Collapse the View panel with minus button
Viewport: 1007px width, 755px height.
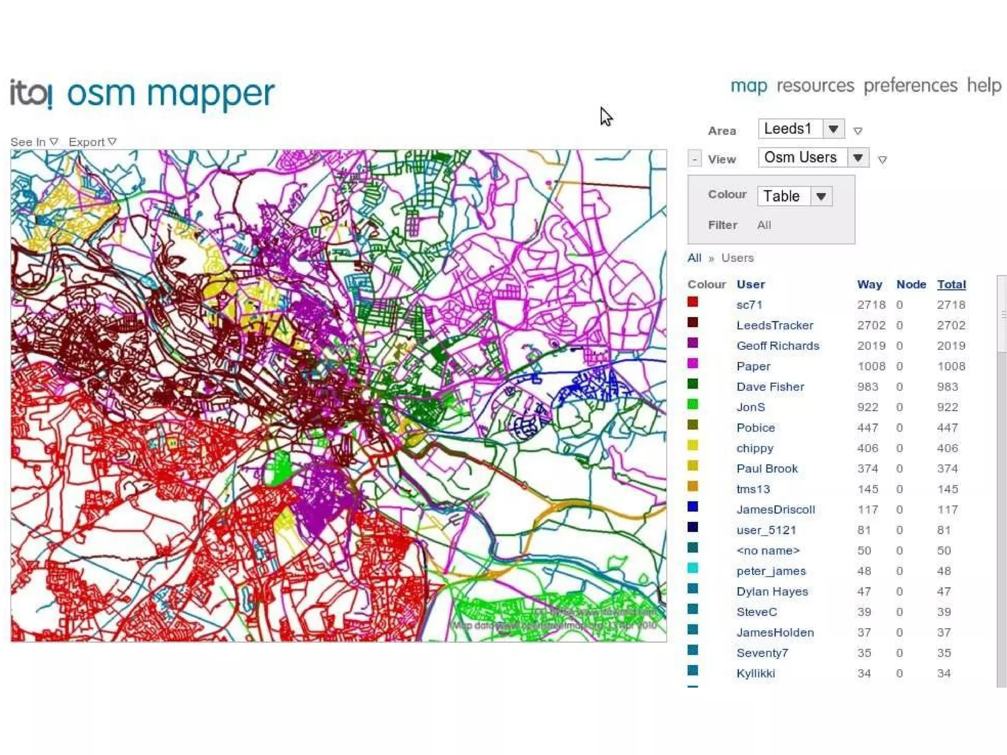tap(694, 159)
